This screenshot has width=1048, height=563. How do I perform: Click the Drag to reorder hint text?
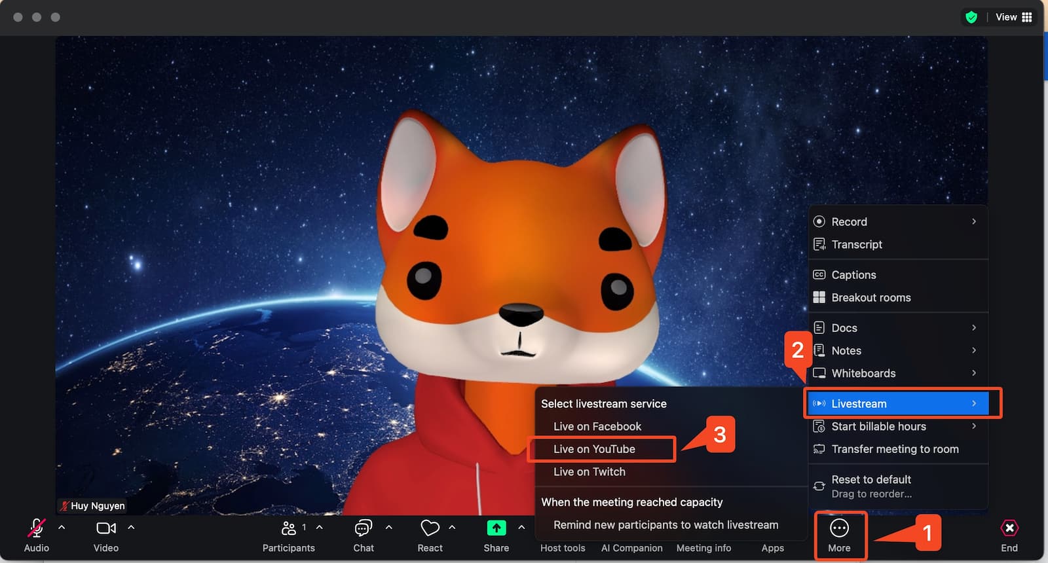(x=871, y=494)
